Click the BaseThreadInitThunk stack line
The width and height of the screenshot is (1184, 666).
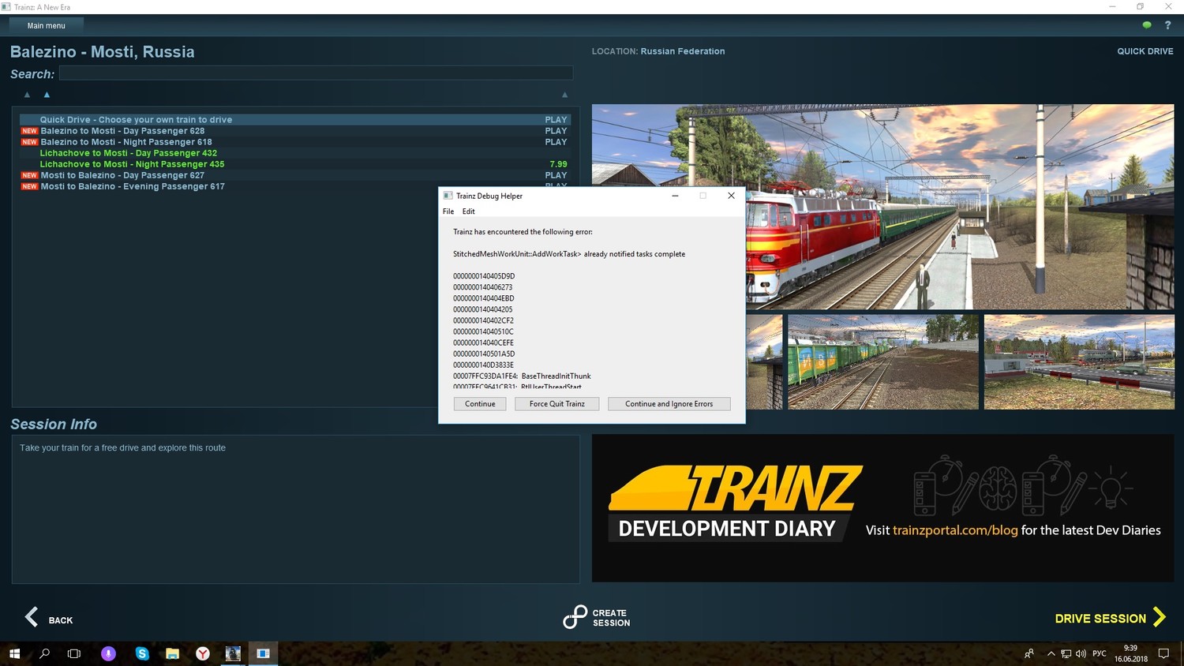(x=522, y=376)
